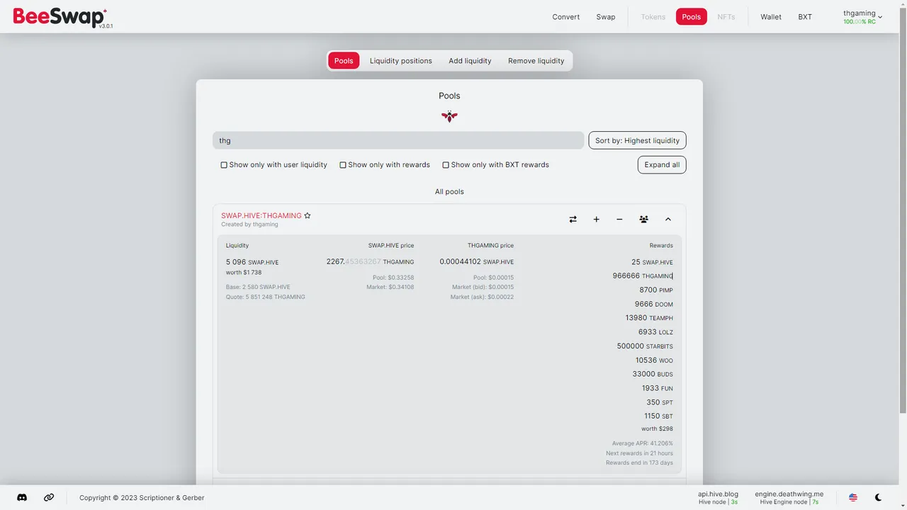This screenshot has width=907, height=510.
Task: Toggle dark mode moon icon
Action: 879,497
